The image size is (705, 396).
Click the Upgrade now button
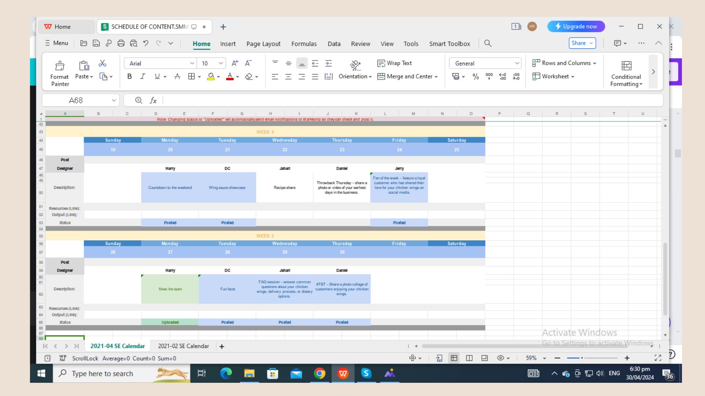(576, 26)
